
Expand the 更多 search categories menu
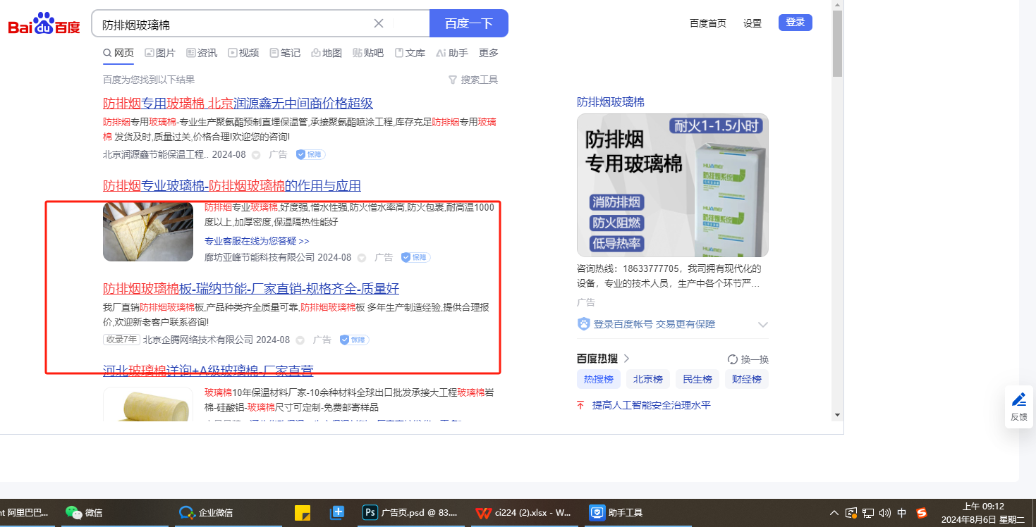click(x=489, y=53)
